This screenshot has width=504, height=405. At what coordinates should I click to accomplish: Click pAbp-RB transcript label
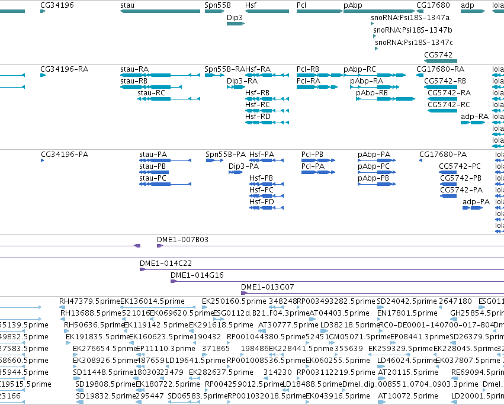(x=372, y=93)
